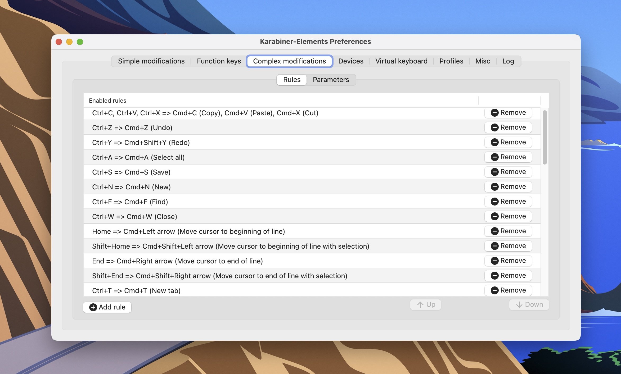Viewport: 621px width, 374px height.
Task: Switch to the Parameters sub-tab
Action: tap(331, 80)
